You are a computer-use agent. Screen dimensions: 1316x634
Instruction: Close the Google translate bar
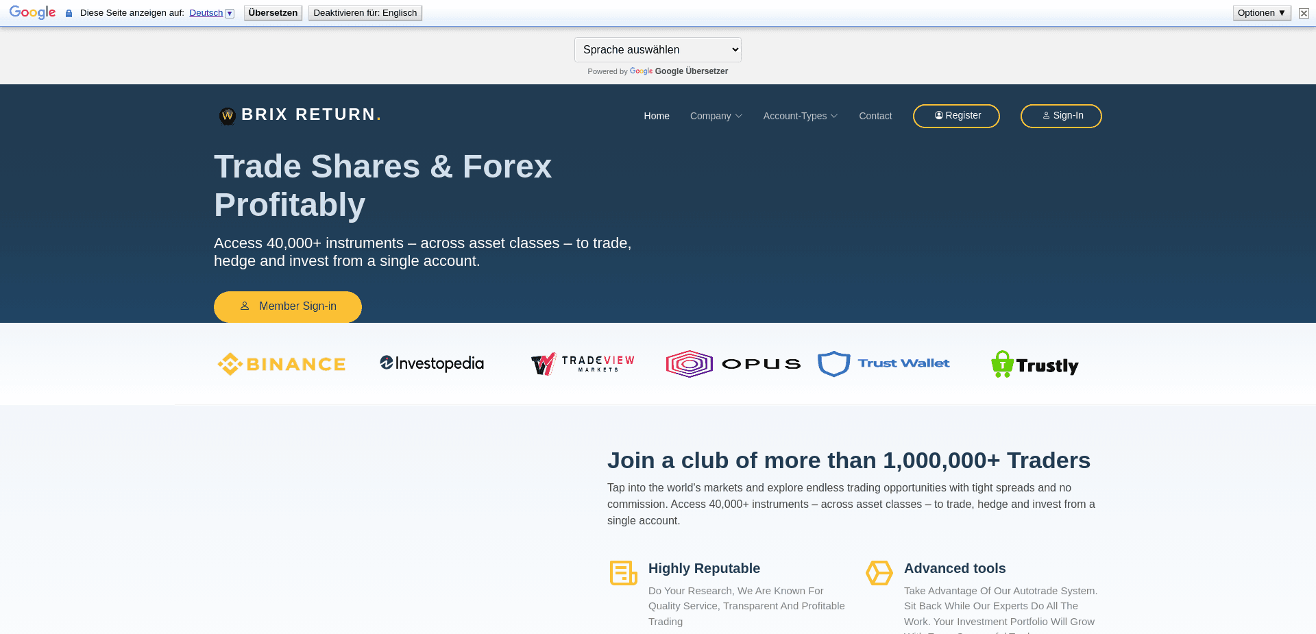[x=1303, y=12]
